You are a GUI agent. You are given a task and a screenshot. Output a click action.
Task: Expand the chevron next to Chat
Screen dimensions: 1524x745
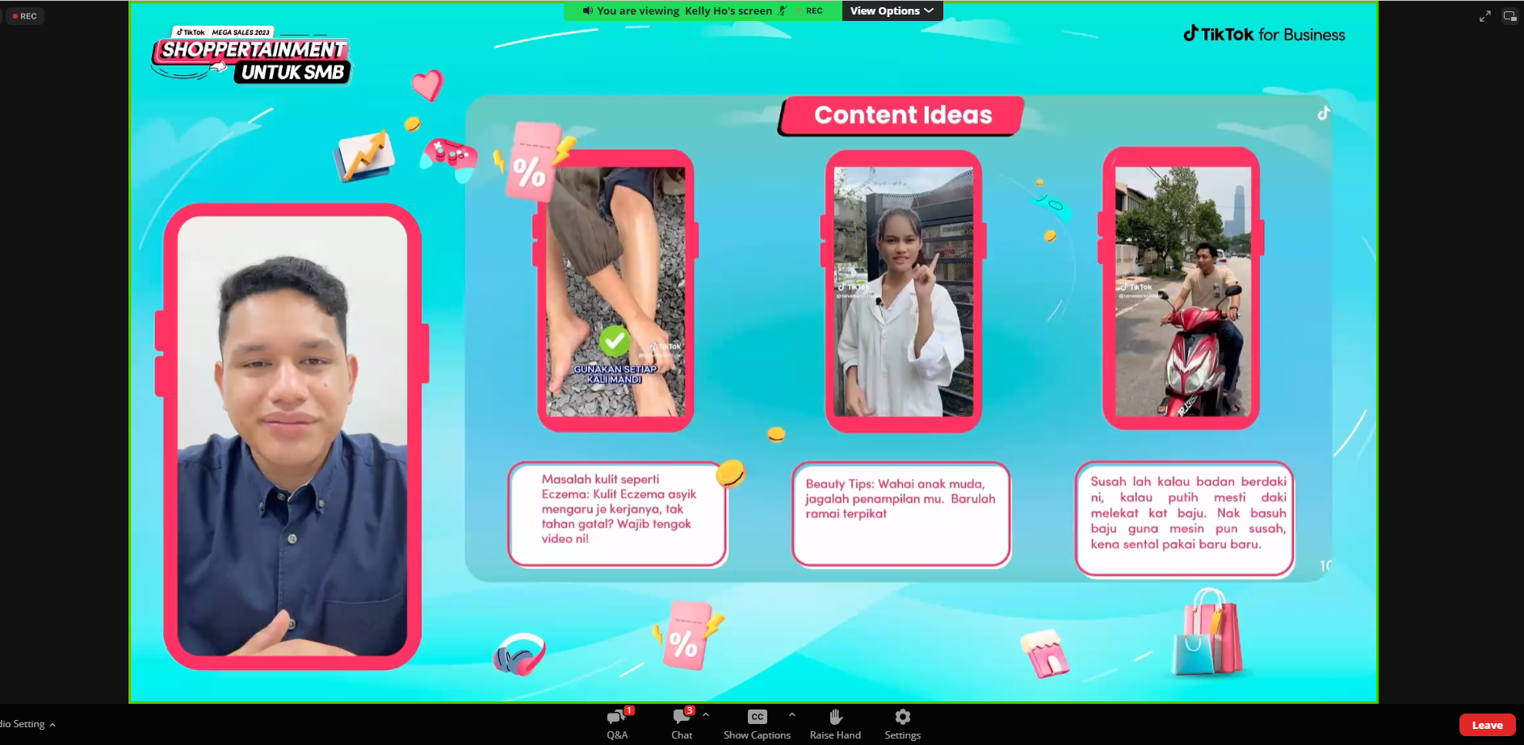(x=706, y=714)
